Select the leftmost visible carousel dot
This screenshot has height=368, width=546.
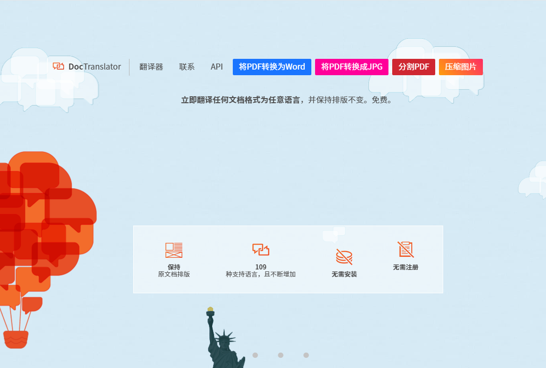255,355
